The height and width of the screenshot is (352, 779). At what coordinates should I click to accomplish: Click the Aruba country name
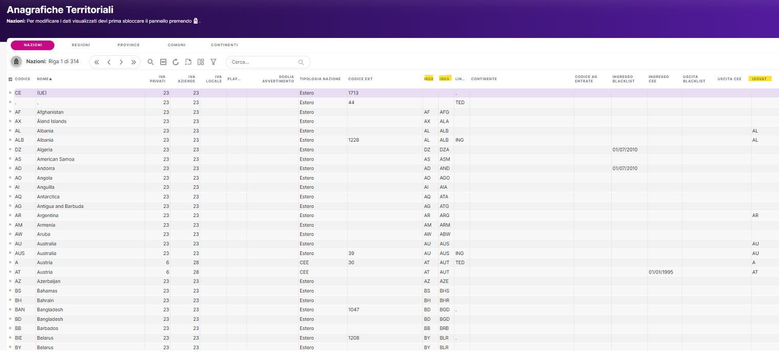point(44,234)
